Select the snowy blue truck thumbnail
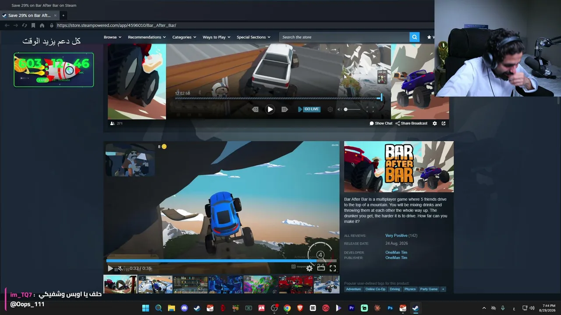The height and width of the screenshot is (315, 561). pyautogui.click(x=155, y=284)
